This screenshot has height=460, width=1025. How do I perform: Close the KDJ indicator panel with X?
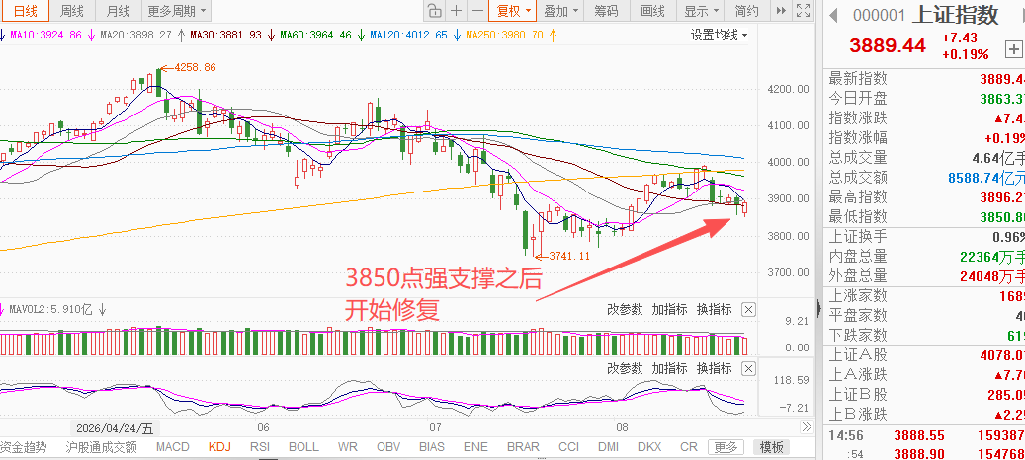749,368
